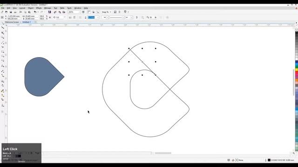Select the Smart Fill tool
Viewport: 298px width, 167px height.
pos(3,100)
